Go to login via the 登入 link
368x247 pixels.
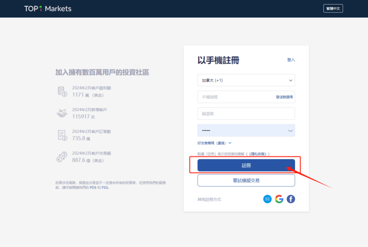(291, 60)
